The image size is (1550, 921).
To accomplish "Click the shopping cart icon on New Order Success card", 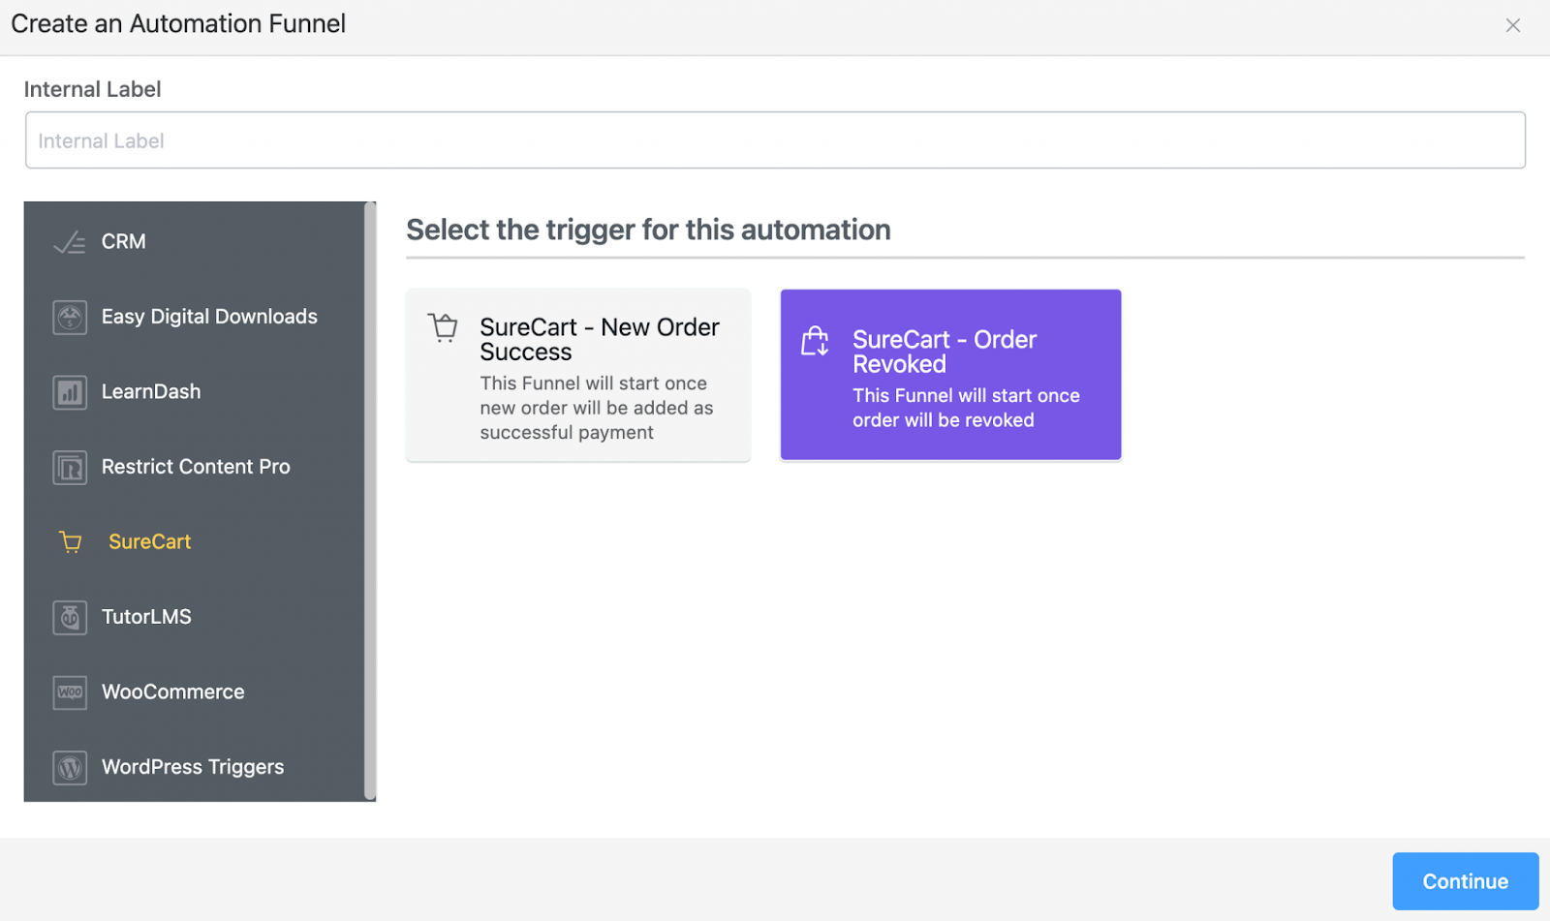I will [x=444, y=328].
